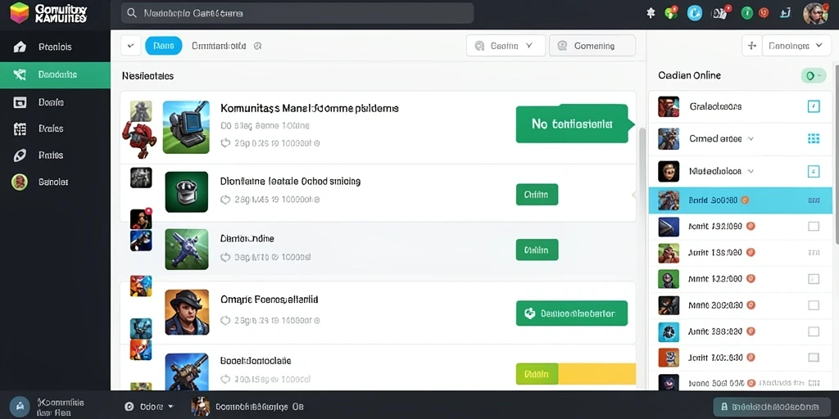Click the yellow-green button in last game row
The image size is (839, 419).
537,374
